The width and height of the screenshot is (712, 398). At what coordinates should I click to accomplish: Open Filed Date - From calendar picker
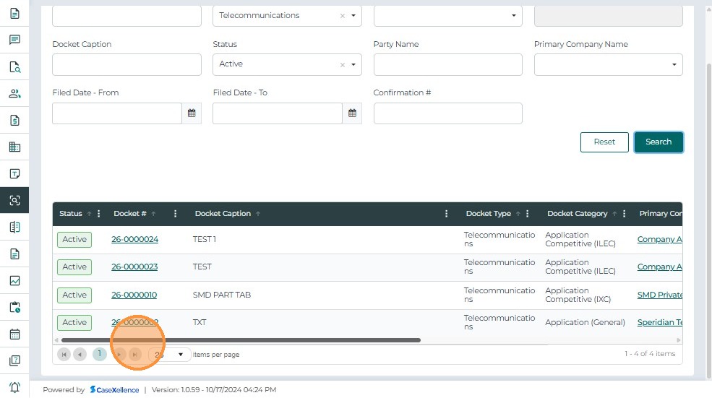click(192, 113)
